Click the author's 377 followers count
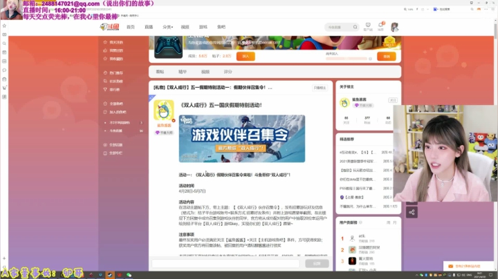The height and width of the screenshot is (279, 498). pos(367,119)
